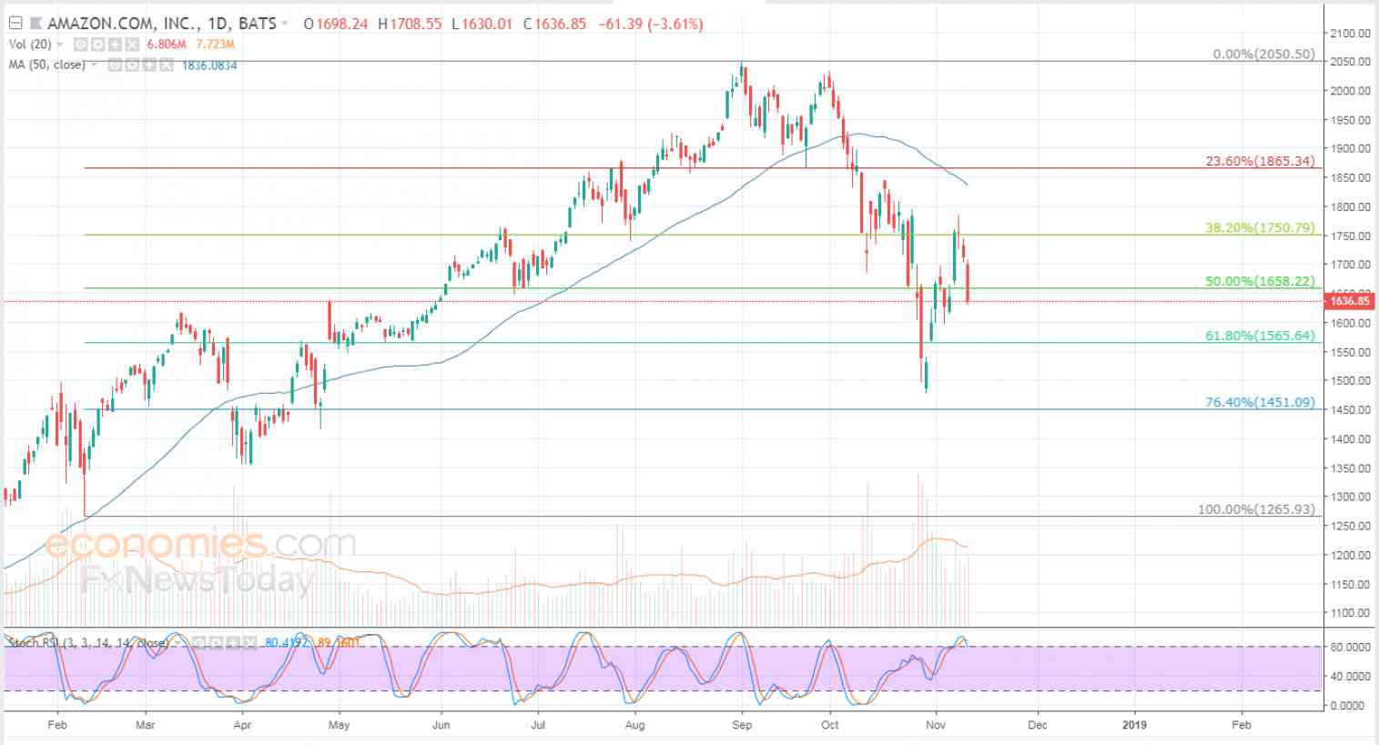The height and width of the screenshot is (745, 1379).
Task: Hide the Stoch RSI indicator via eye icon
Action: (198, 643)
